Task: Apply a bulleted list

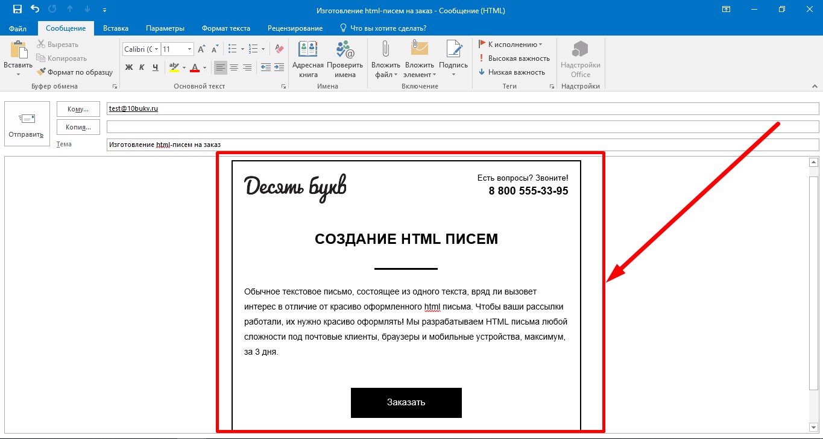Action: (x=233, y=49)
